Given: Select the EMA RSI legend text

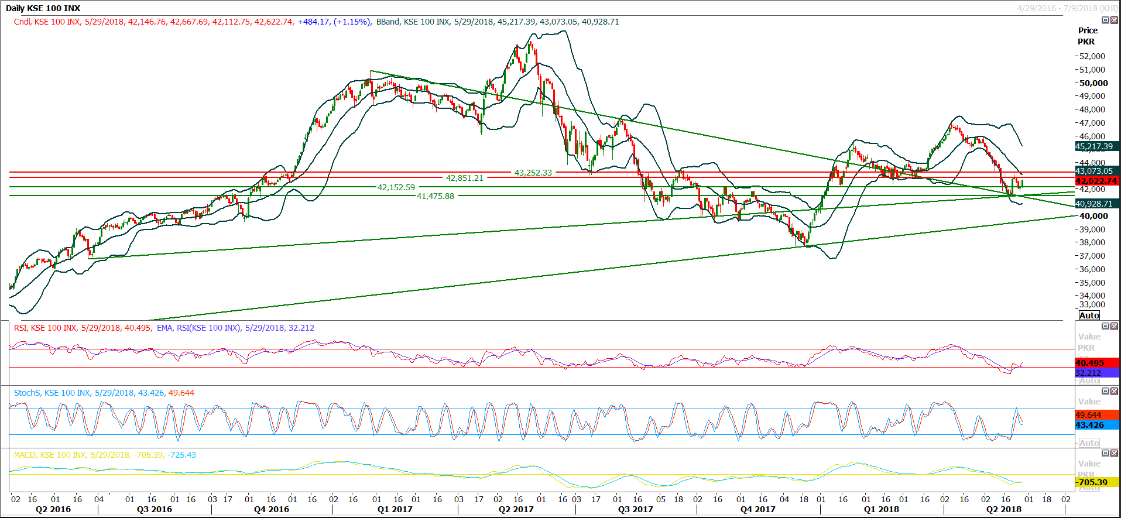Looking at the screenshot, I should coord(235,328).
